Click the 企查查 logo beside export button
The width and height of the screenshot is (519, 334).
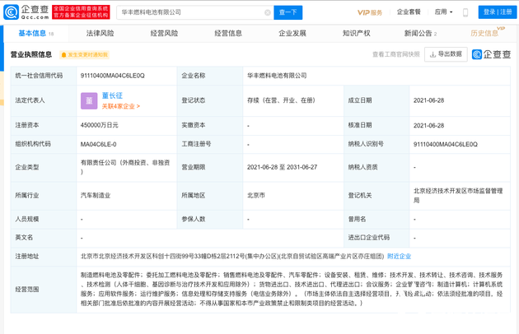[491, 54]
